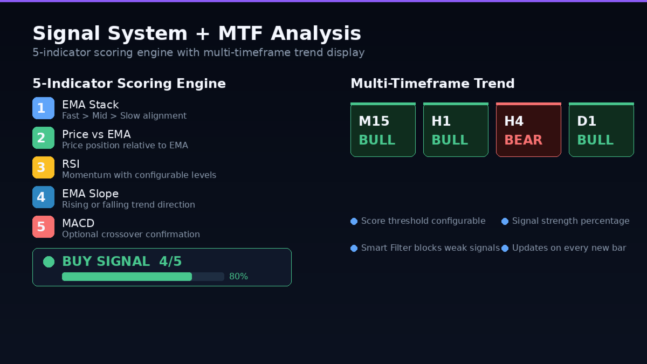Select the blue number 4 EMA Slope badge

coord(43,197)
